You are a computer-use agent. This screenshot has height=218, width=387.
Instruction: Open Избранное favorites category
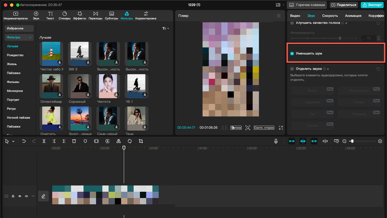point(19,28)
